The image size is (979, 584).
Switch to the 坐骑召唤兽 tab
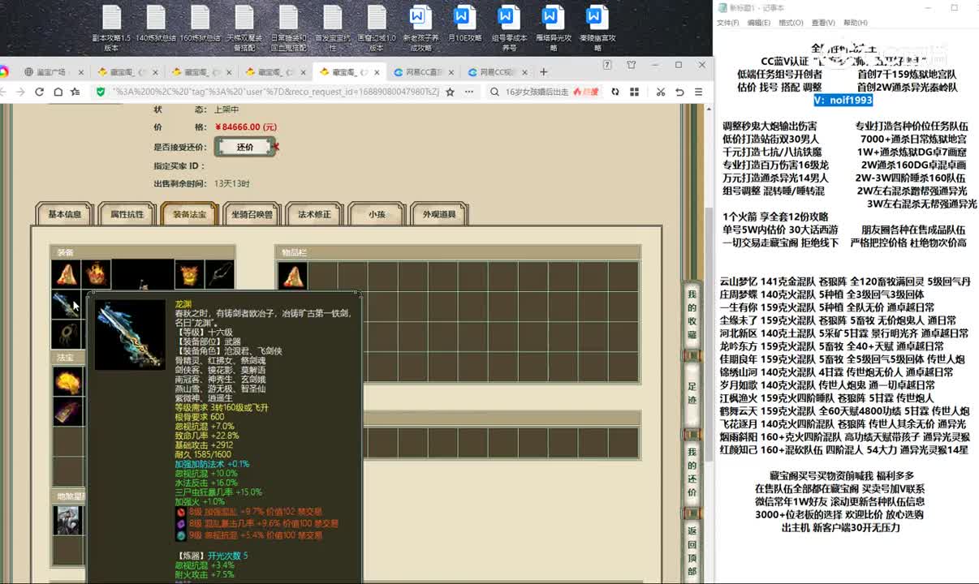point(252,214)
